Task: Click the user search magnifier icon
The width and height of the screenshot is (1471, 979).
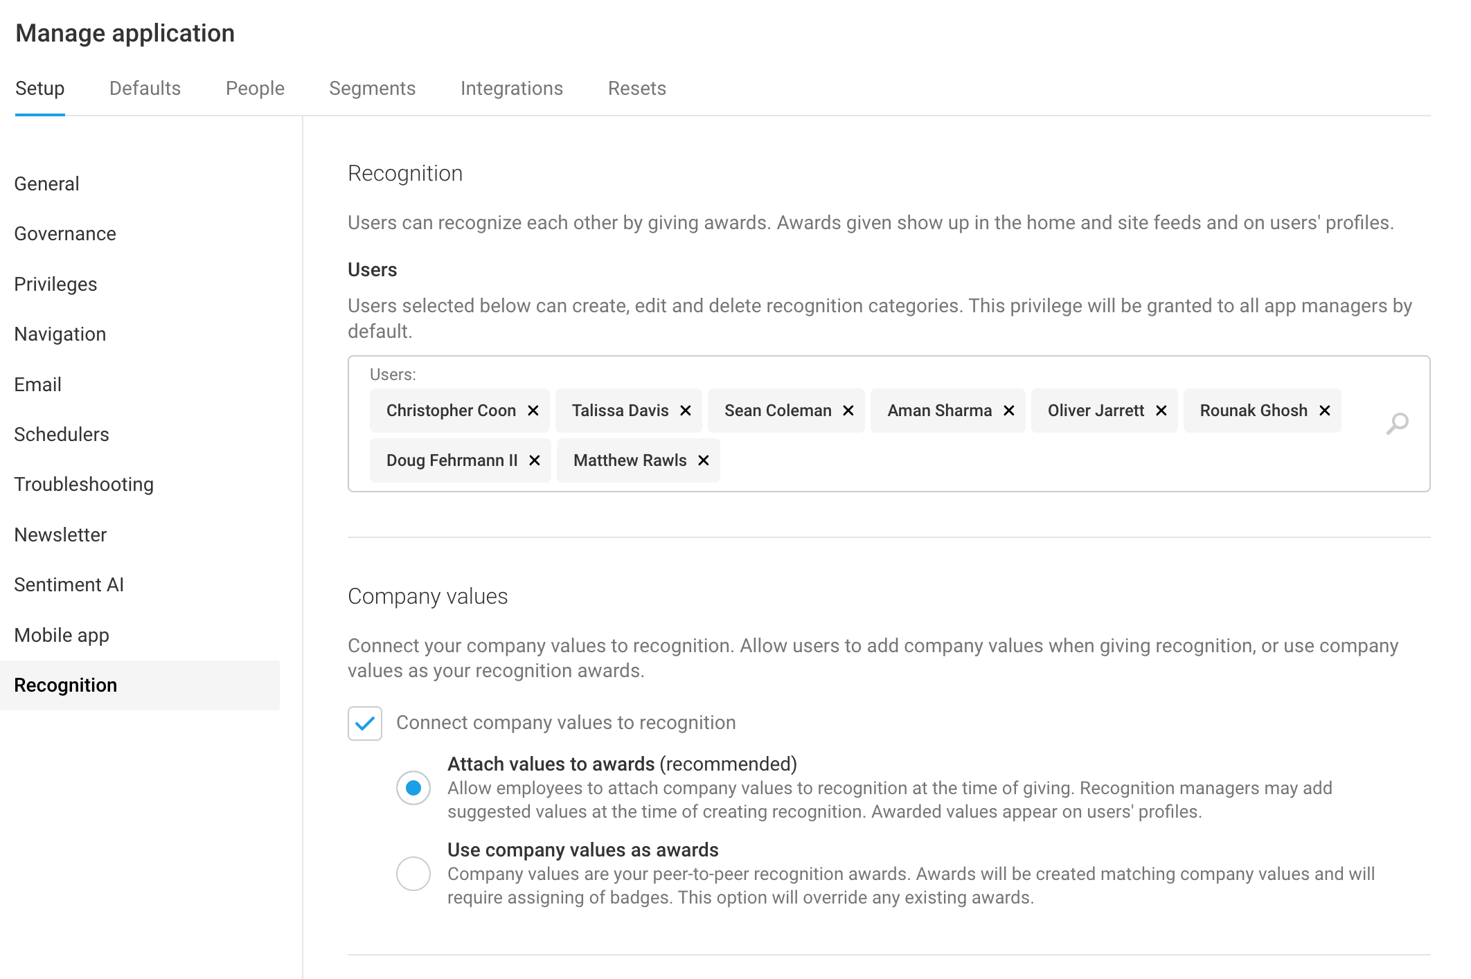Action: click(x=1397, y=423)
